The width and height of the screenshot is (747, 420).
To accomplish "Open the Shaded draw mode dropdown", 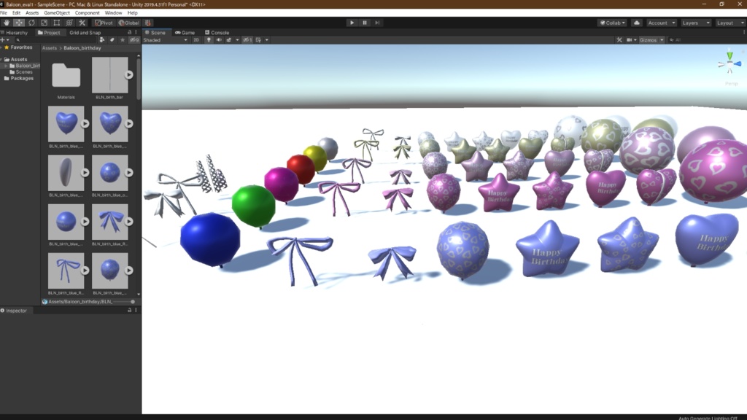I will 166,40.
